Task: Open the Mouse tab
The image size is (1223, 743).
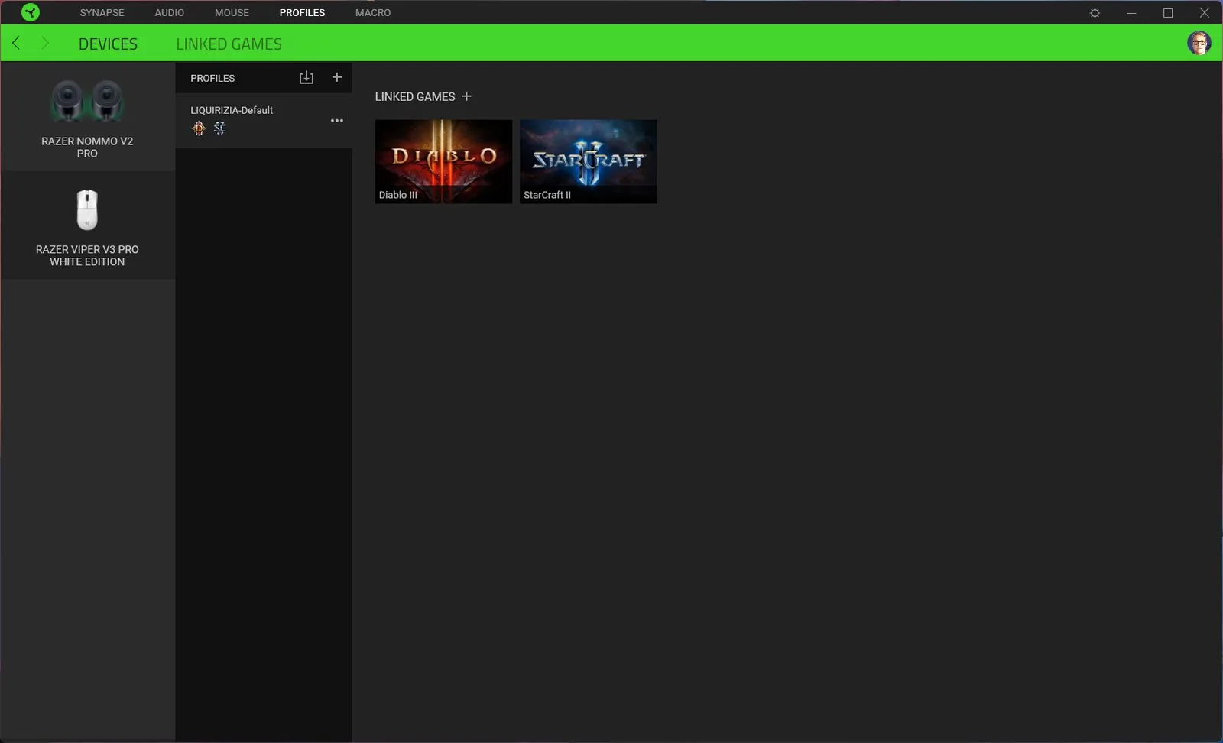Action: pos(232,13)
